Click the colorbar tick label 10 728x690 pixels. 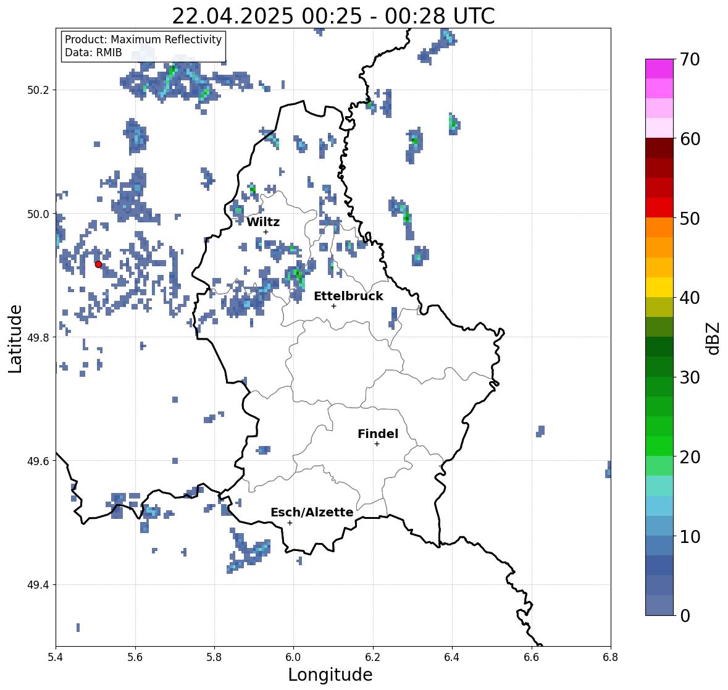coord(690,536)
